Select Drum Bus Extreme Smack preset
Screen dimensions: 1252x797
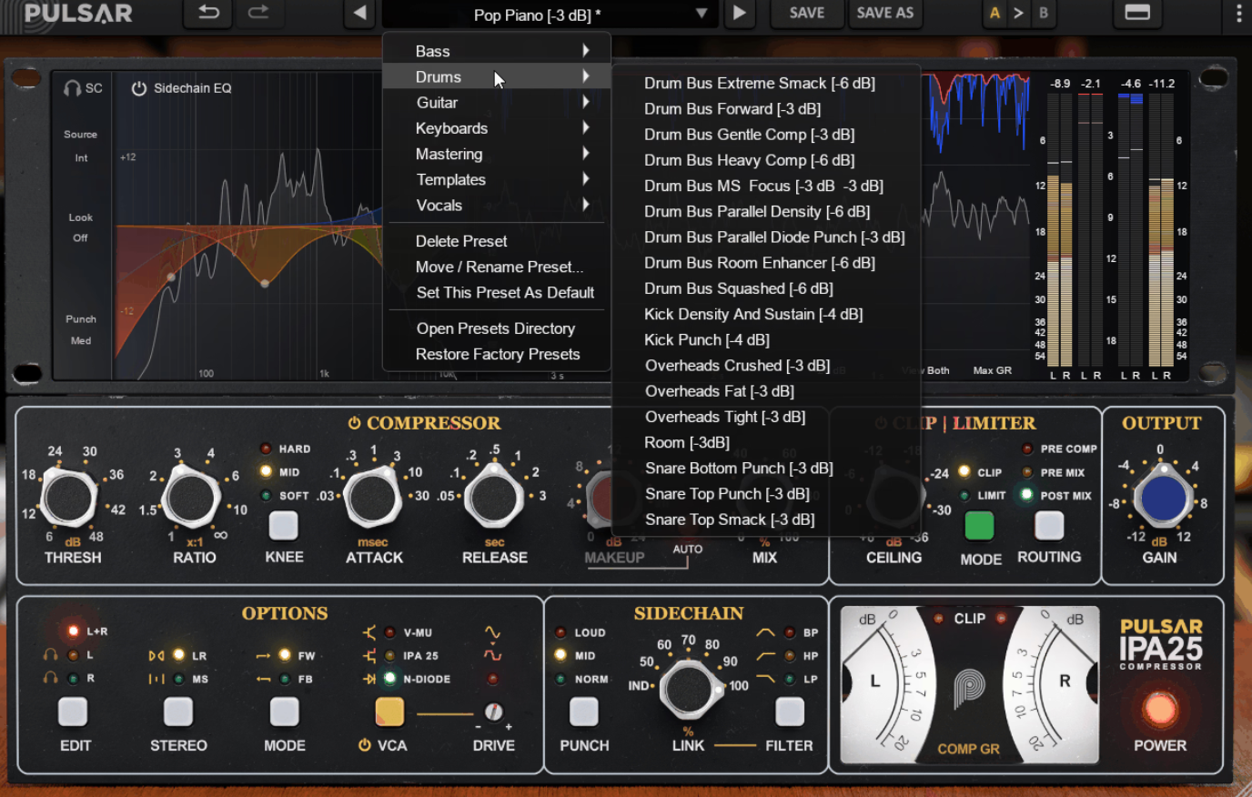coord(760,83)
